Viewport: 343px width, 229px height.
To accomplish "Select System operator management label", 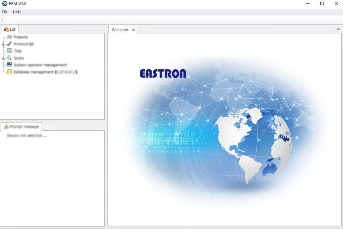I will [40, 65].
